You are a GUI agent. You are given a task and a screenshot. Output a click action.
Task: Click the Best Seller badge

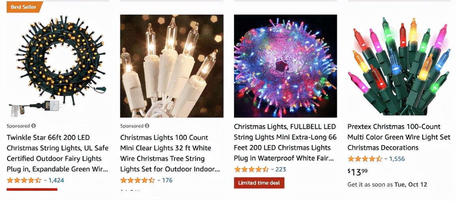pyautogui.click(x=23, y=7)
